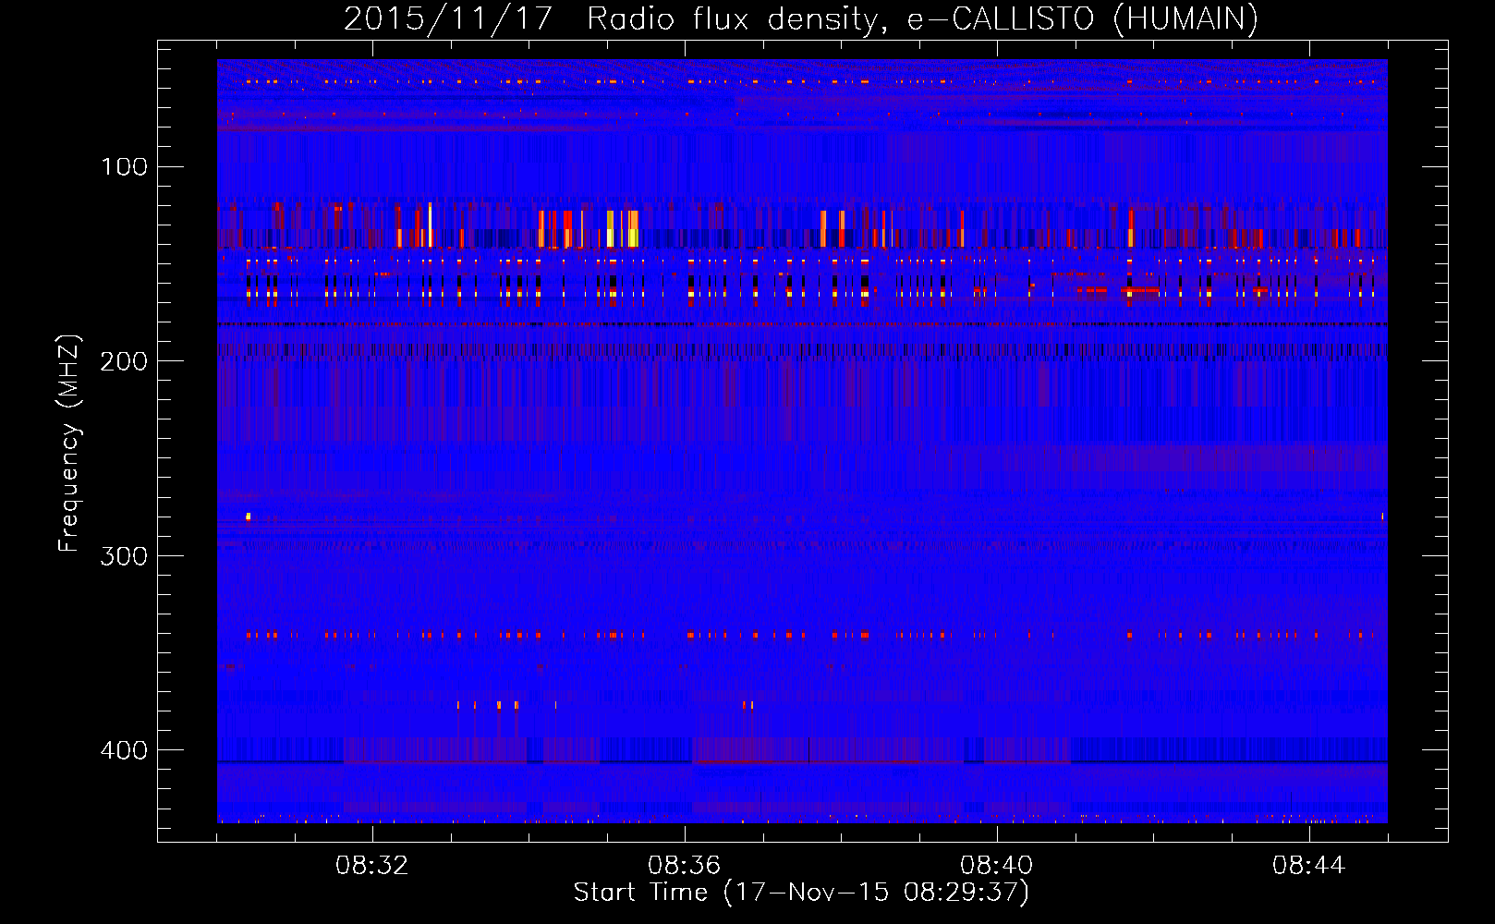The width and height of the screenshot is (1495, 924).
Task: Click the 100 frequency tick label
Action: tap(125, 167)
